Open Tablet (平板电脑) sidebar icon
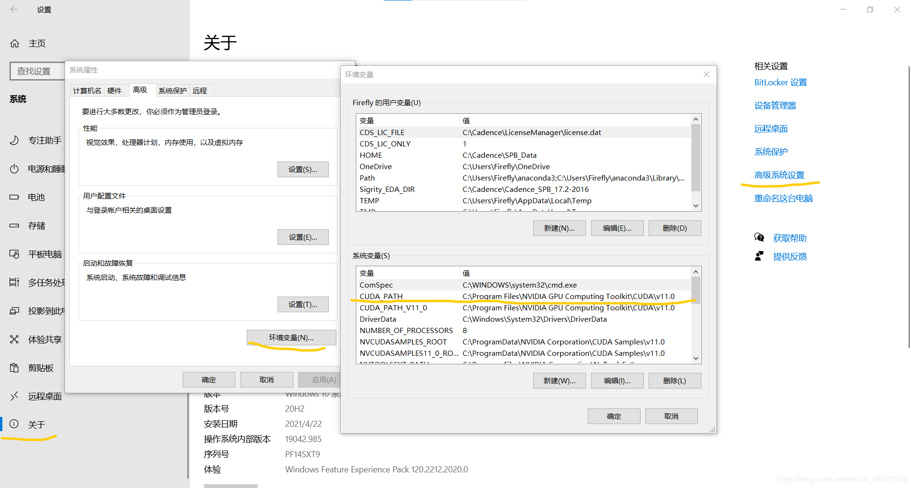911x488 pixels. click(x=14, y=254)
